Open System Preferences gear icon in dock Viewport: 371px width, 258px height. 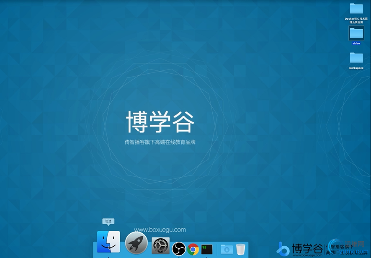pyautogui.click(x=161, y=246)
